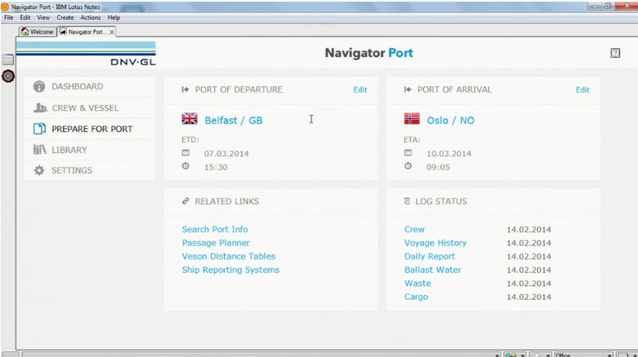This screenshot has width=638, height=357.
Task: Open Veson Distance Tables link
Action: [x=229, y=256]
